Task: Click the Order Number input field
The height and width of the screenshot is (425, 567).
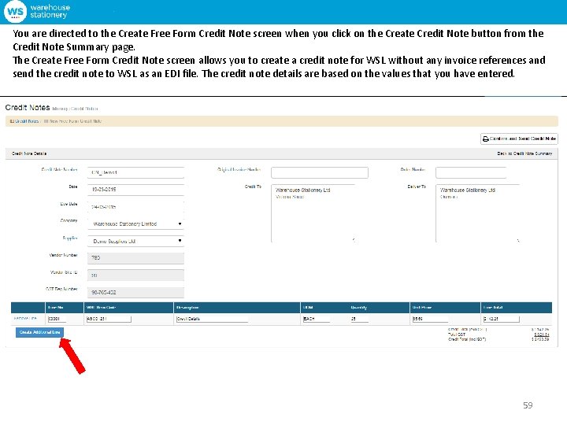Action: [x=471, y=172]
